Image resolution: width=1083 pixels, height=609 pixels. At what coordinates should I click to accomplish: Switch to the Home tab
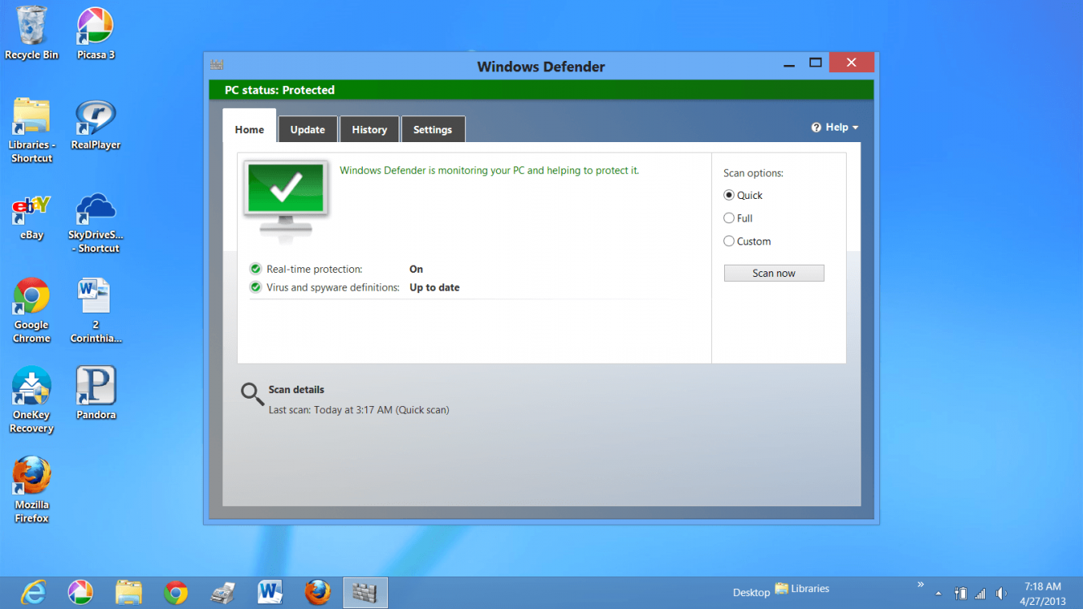[249, 129]
